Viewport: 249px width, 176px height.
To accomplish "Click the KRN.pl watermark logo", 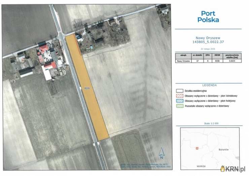I will (x=233, y=168).
